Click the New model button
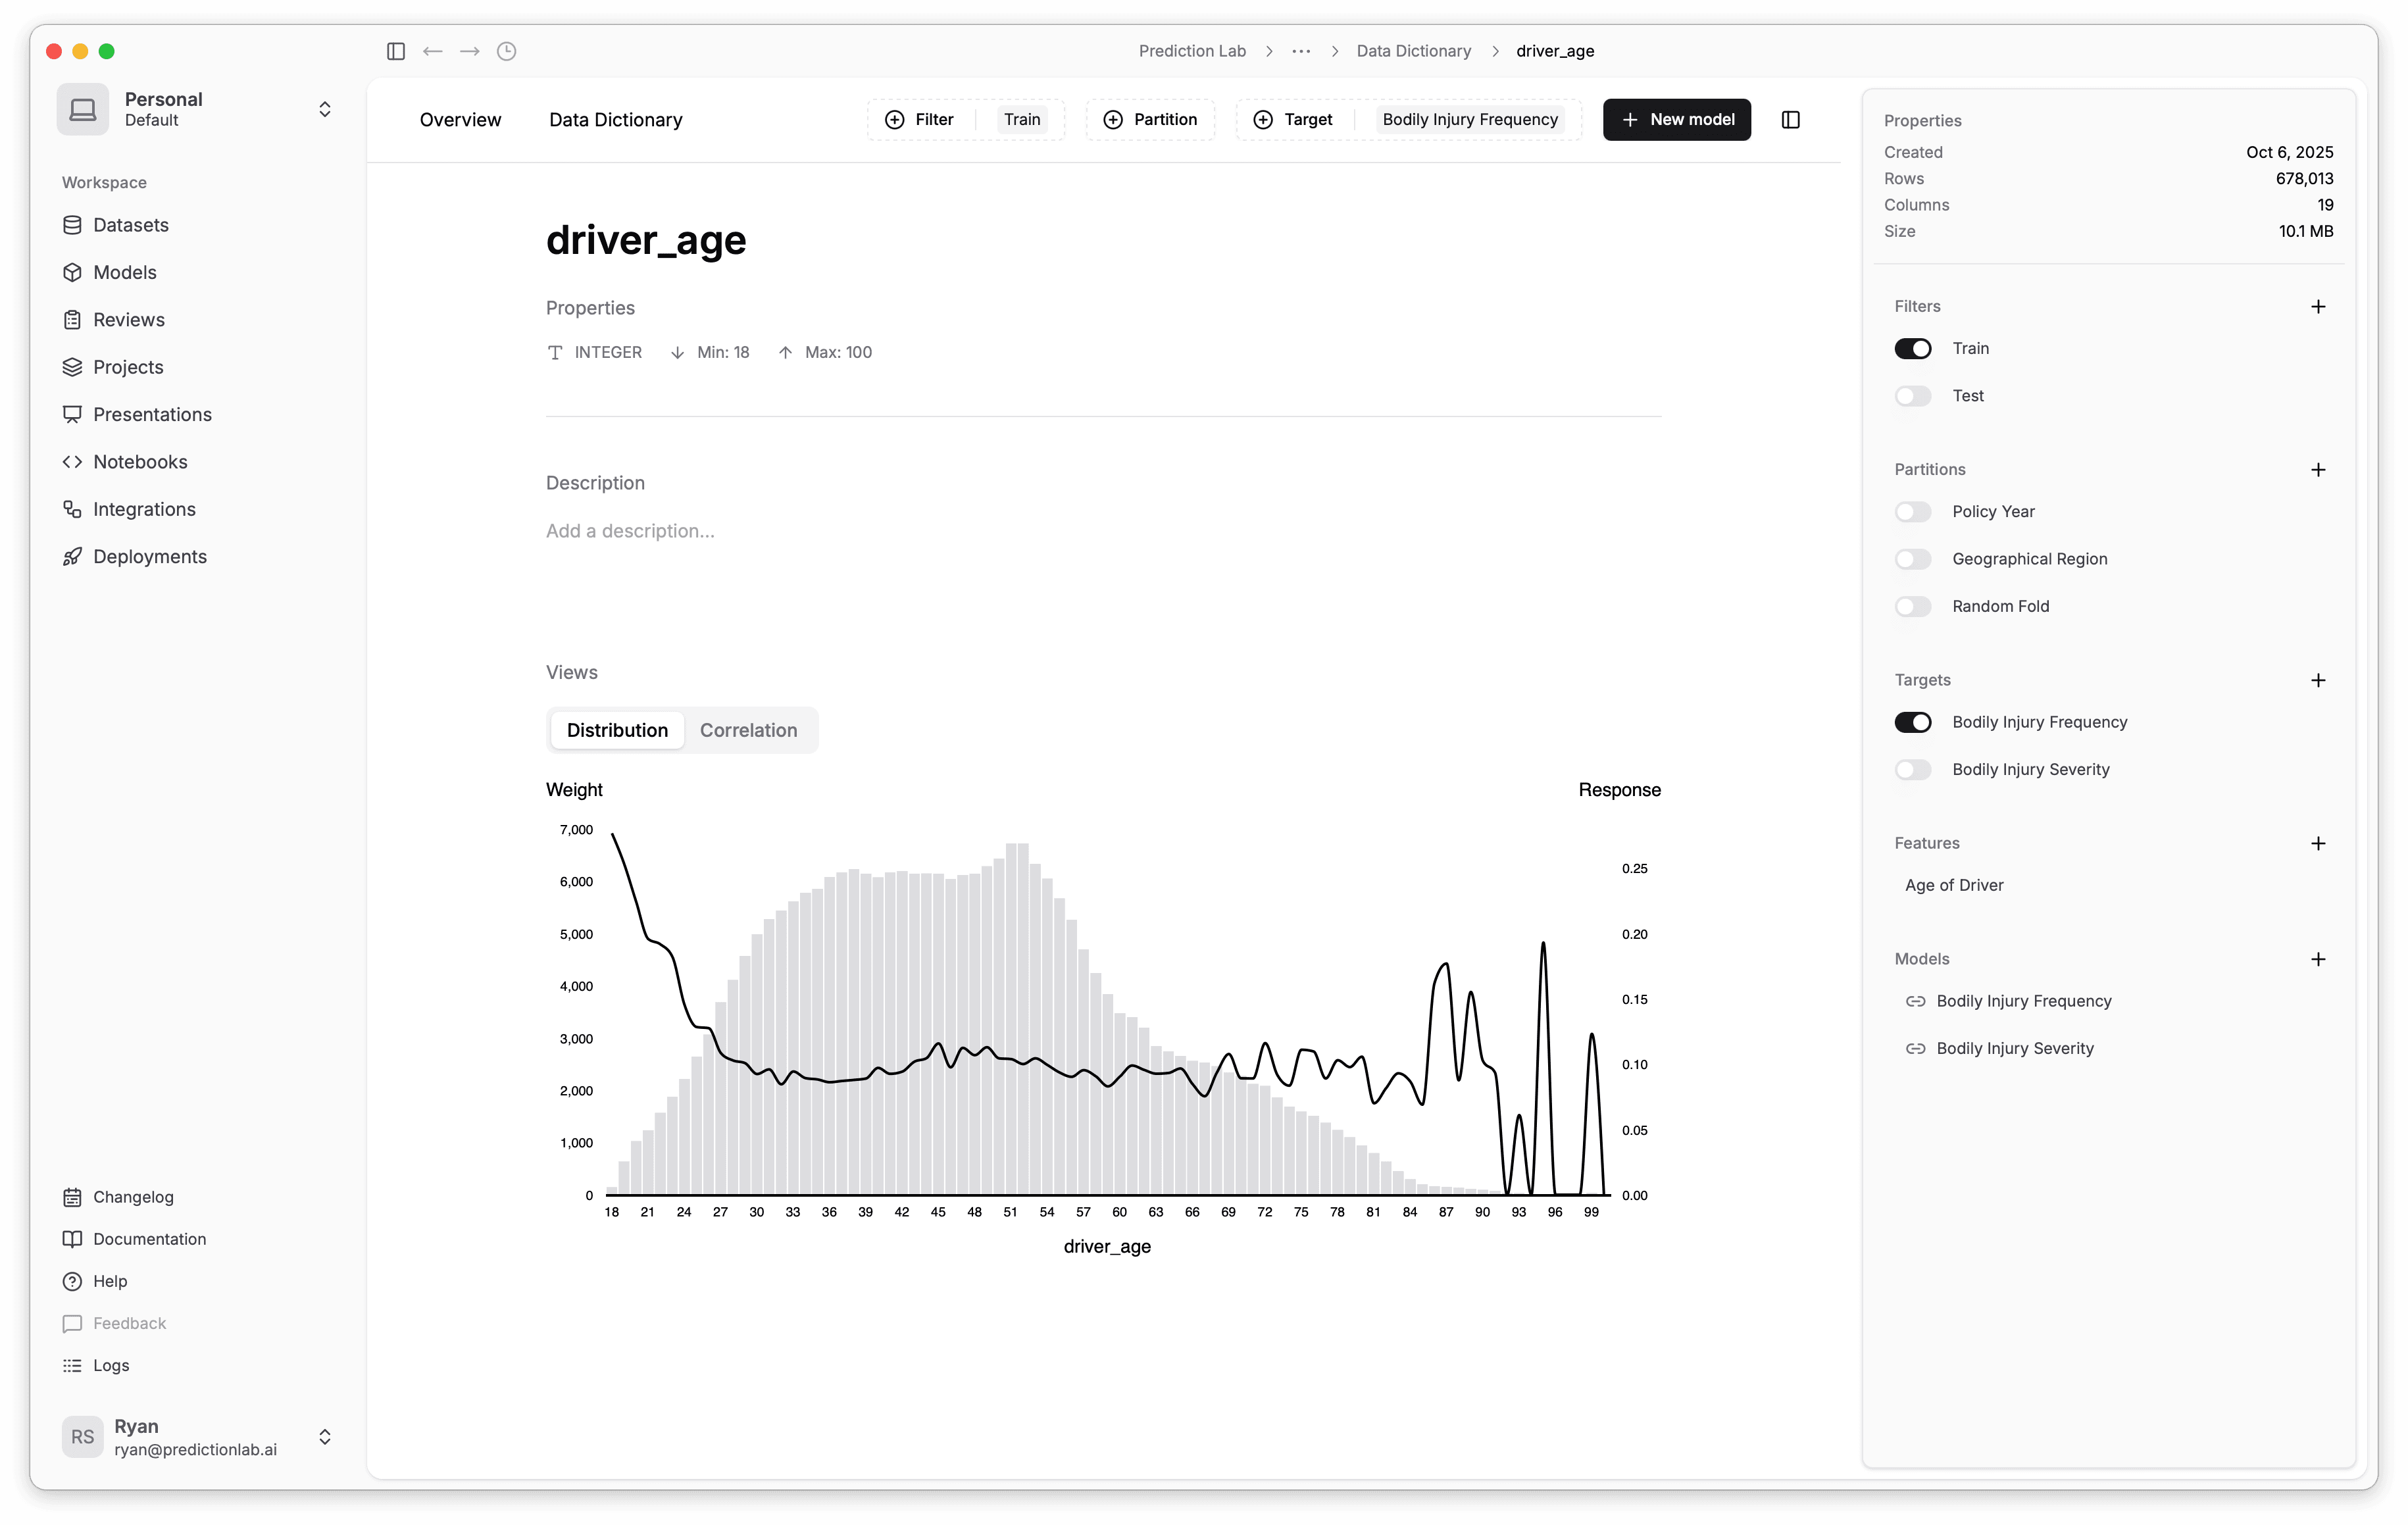Viewport: 2408px width, 1525px height. click(1676, 120)
